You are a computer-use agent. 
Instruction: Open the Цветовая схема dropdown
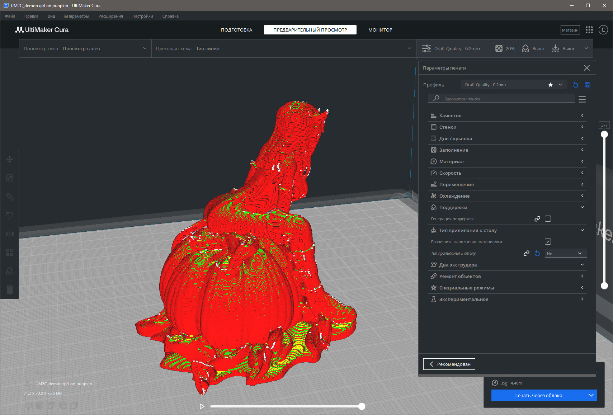click(x=283, y=48)
